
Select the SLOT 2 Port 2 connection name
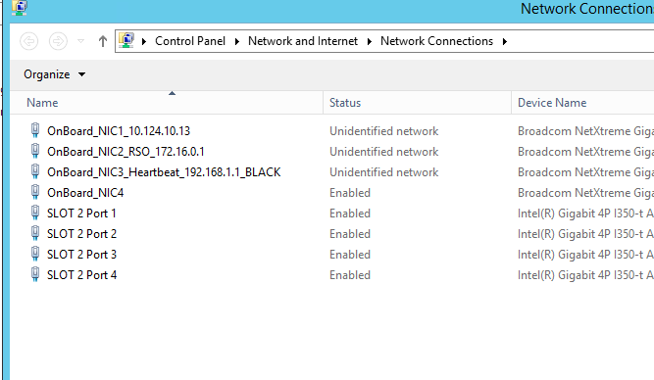(81, 234)
